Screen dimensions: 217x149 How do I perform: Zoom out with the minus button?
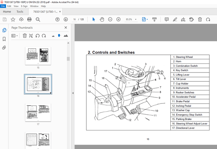(x=110, y=19)
